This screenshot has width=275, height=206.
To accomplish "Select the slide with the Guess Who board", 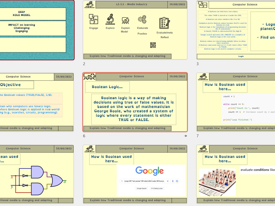I will [x=236, y=174].
